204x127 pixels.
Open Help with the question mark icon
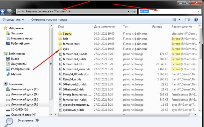click(x=196, y=20)
